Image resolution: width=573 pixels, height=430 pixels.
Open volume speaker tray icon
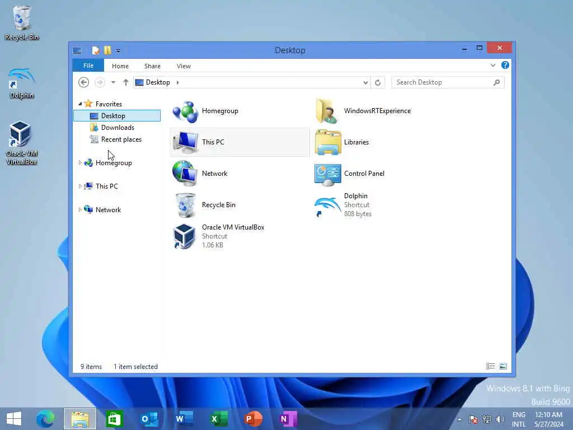coord(500,419)
